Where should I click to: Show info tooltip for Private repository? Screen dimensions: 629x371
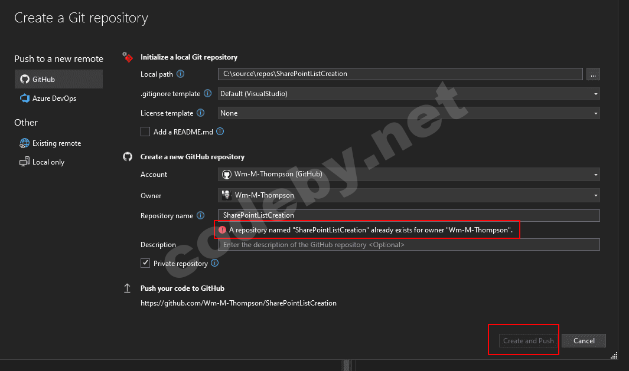point(214,263)
